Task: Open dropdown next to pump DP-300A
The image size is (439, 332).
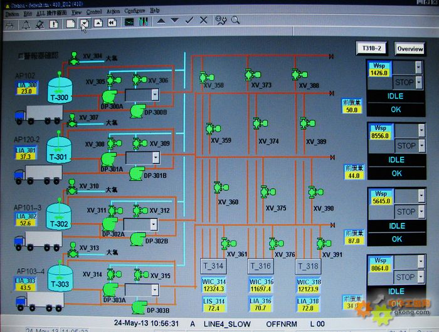Action: pos(154,95)
